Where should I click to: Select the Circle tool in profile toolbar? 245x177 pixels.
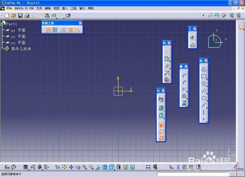point(204,83)
